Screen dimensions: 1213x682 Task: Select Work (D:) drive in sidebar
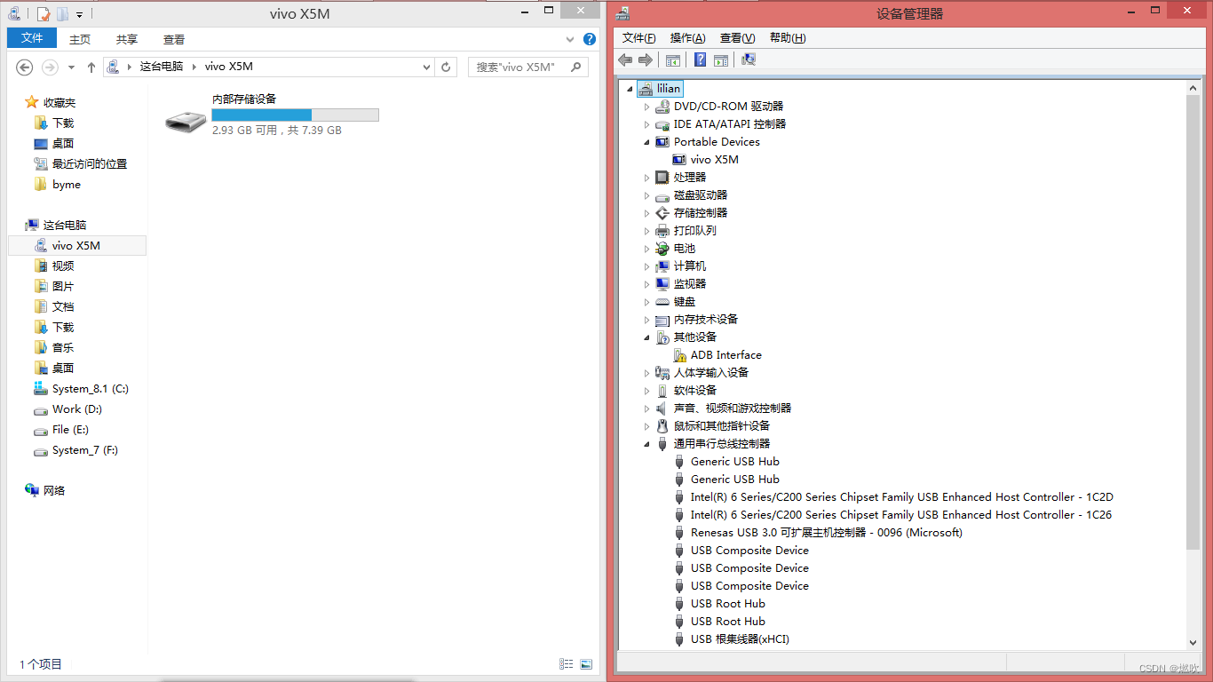point(77,409)
